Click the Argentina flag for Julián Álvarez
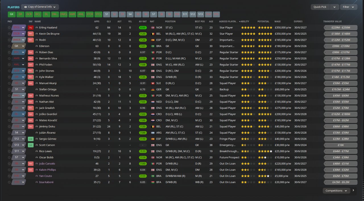Screen dimensions: 364x201 point(153,133)
